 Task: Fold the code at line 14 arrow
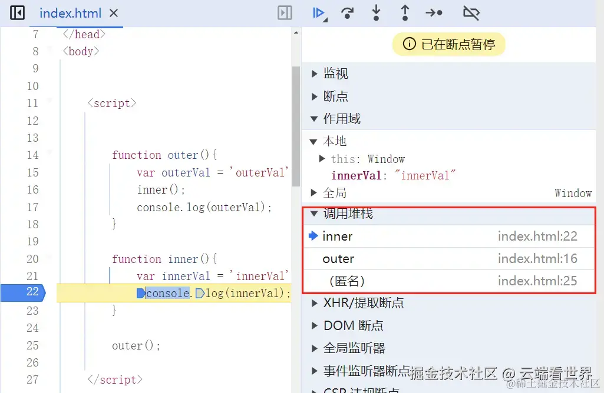(49, 152)
